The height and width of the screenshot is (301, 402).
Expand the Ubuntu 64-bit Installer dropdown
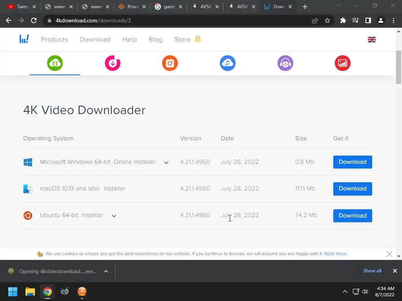[x=114, y=216]
